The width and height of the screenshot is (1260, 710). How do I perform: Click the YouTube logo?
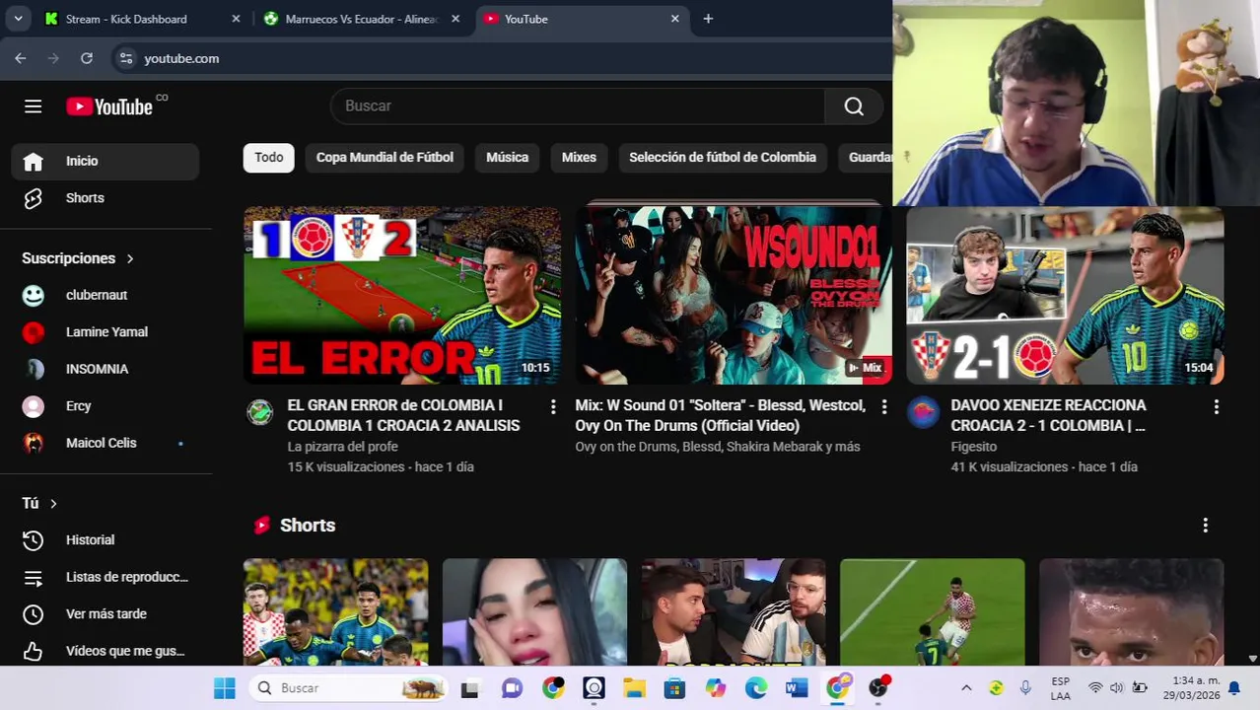(109, 106)
